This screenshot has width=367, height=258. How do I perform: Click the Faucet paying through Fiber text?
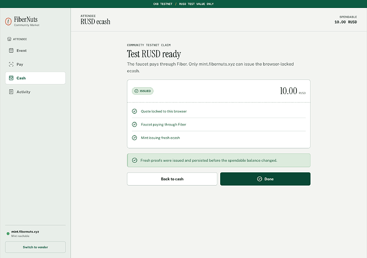tap(163, 124)
